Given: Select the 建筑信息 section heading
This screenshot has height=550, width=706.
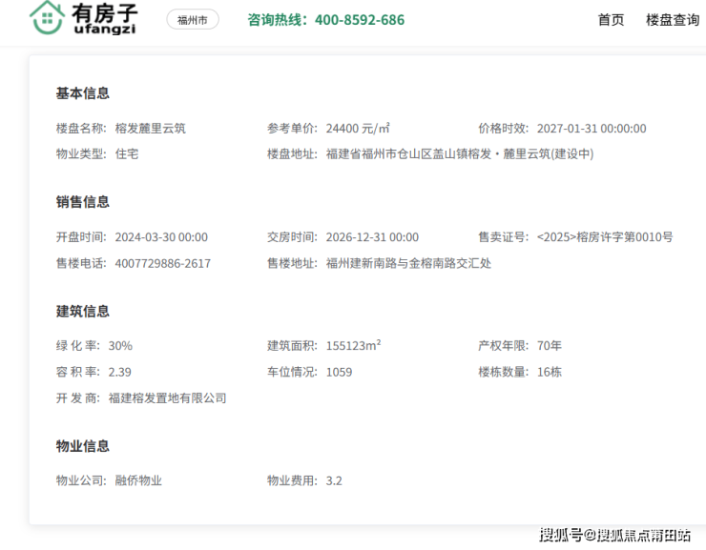Looking at the screenshot, I should point(83,312).
